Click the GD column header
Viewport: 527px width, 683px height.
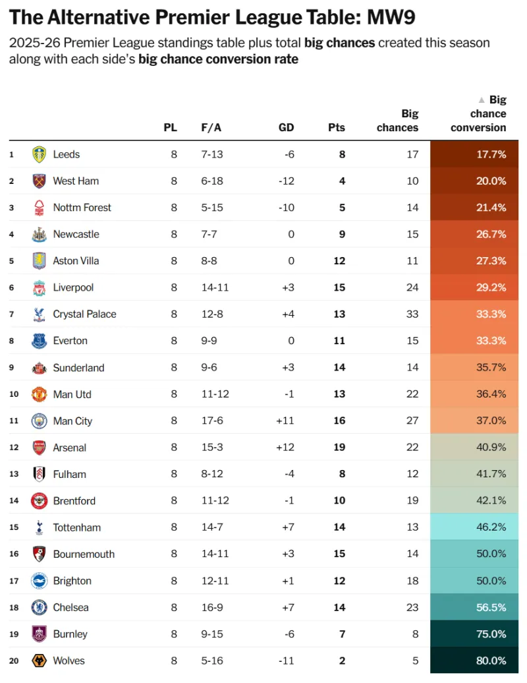[286, 128]
